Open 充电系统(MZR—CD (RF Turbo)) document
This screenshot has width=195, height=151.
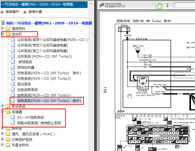(x=44, y=79)
